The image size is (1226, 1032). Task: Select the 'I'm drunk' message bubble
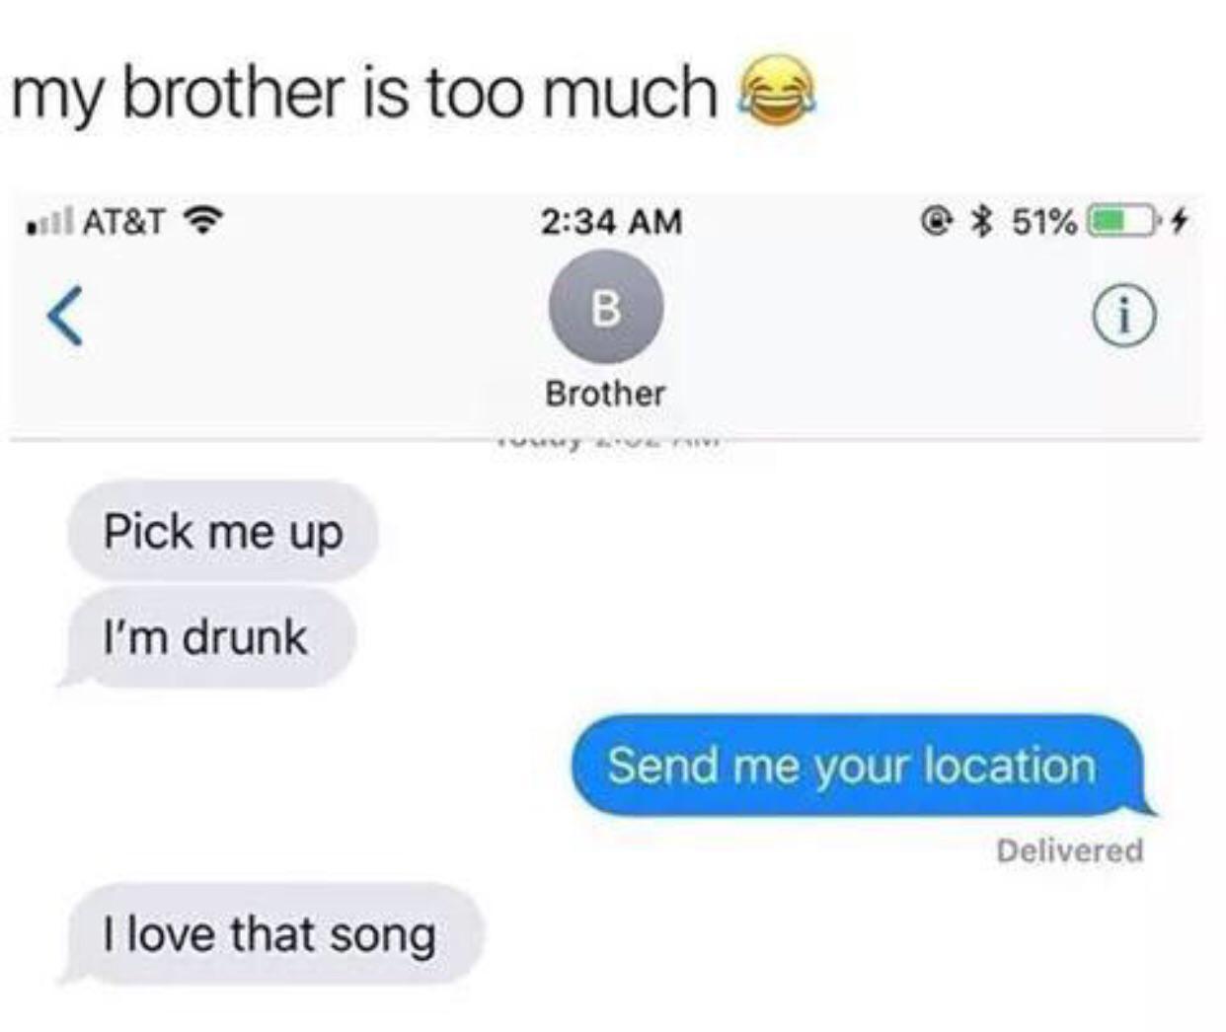206,636
